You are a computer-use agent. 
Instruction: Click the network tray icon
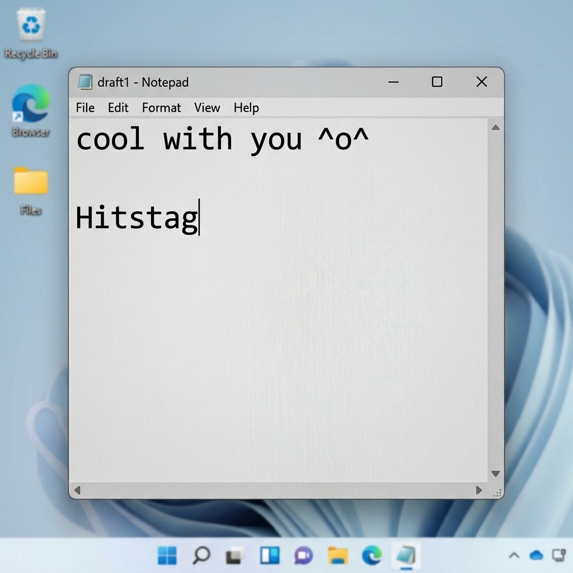tap(559, 555)
